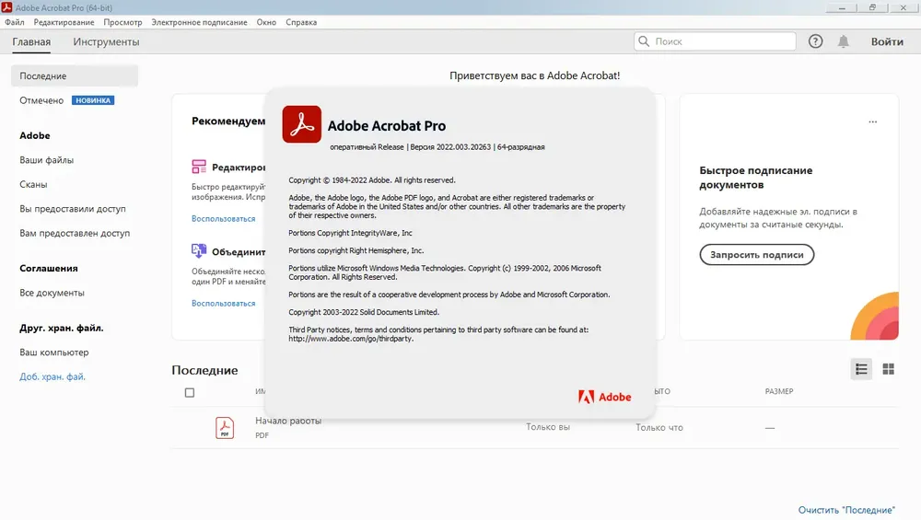Open the Файл menu
Image resolution: width=921 pixels, height=520 pixels.
click(15, 22)
